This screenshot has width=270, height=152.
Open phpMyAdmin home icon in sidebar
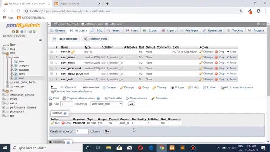(x=13, y=32)
